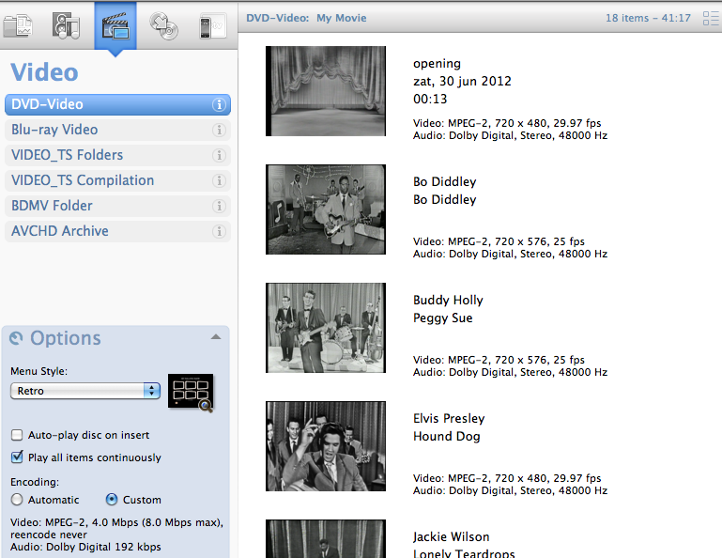This screenshot has height=558, width=722.
Task: Click the 'opening' title text
Action: (x=437, y=64)
